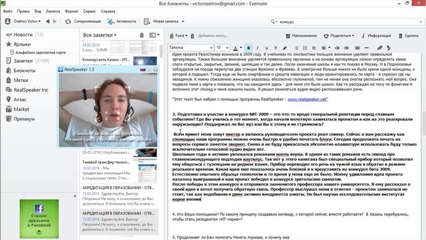Insert a checkbox into the note
Image resolution: width=426 pixels, height=240 pixels.
tap(314, 48)
